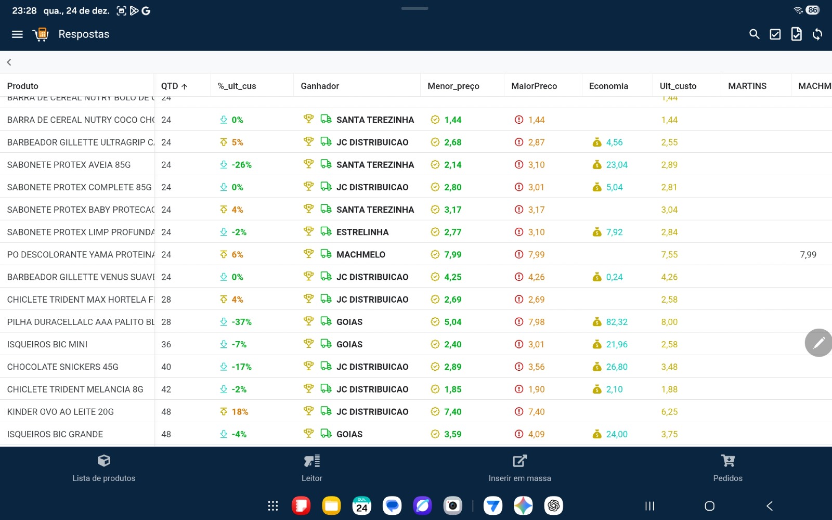Tap the checkbox selection icon in toolbar
Image resolution: width=832 pixels, height=520 pixels.
coord(775,34)
